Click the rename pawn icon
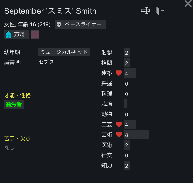This screenshot has height=183, width=193. 145,10
